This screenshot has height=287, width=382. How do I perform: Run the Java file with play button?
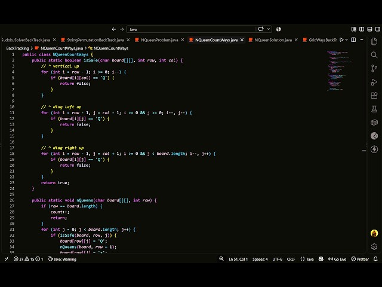pos(341,40)
